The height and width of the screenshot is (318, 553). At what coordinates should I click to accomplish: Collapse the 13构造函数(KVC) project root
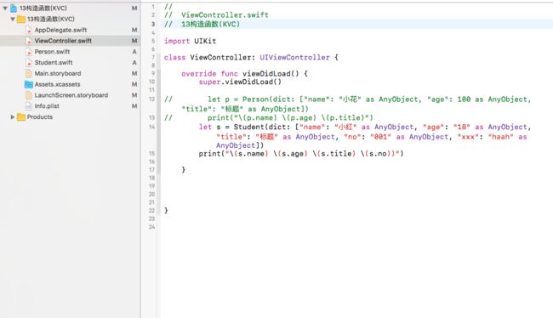point(5,9)
